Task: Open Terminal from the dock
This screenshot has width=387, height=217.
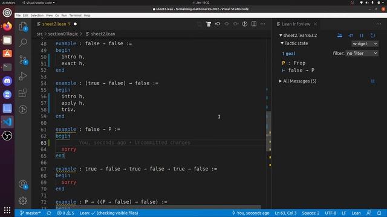Action: click(x=7, y=67)
